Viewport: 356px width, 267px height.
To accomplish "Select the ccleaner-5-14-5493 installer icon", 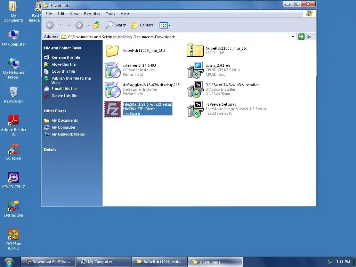I will coord(113,70).
